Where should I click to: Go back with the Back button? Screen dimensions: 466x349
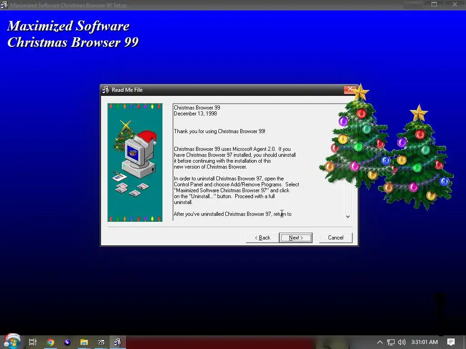coord(263,238)
